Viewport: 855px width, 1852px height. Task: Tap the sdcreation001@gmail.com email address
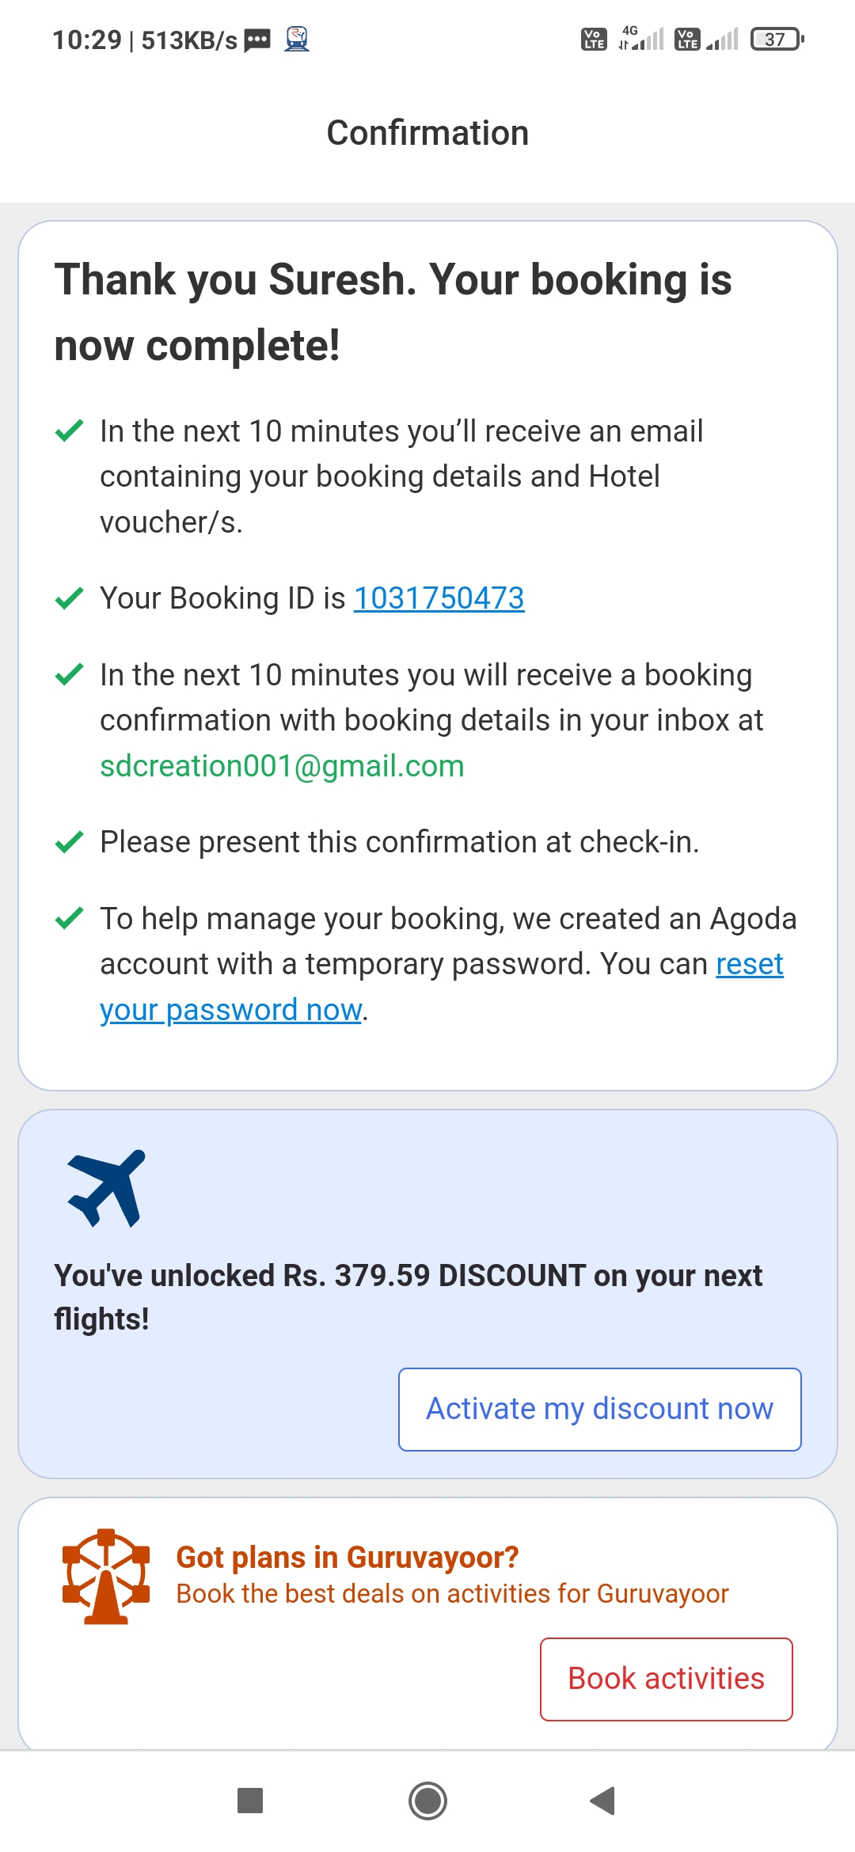click(x=282, y=766)
